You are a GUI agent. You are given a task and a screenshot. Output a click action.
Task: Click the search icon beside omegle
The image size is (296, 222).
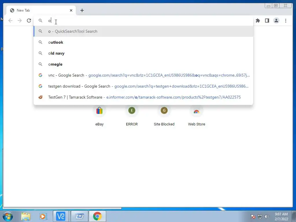[x=40, y=64]
